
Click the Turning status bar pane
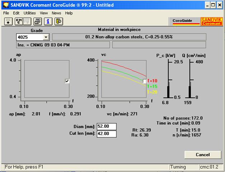(184, 167)
